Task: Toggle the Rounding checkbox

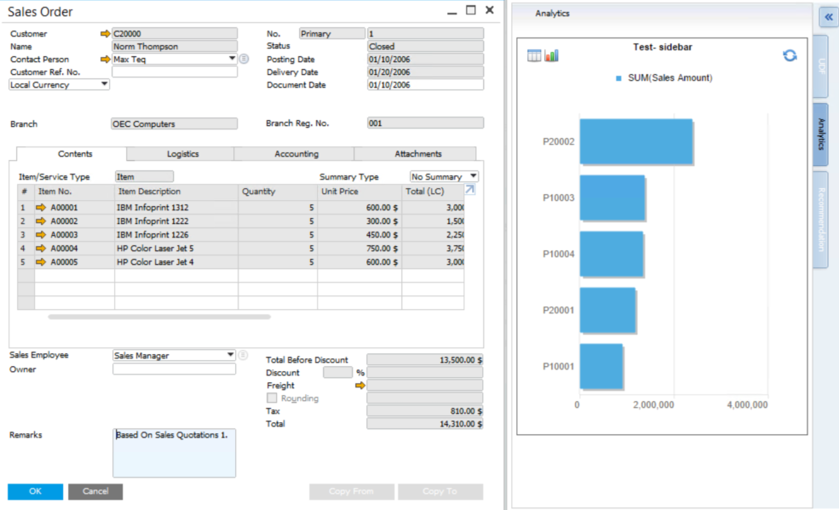Action: click(273, 398)
